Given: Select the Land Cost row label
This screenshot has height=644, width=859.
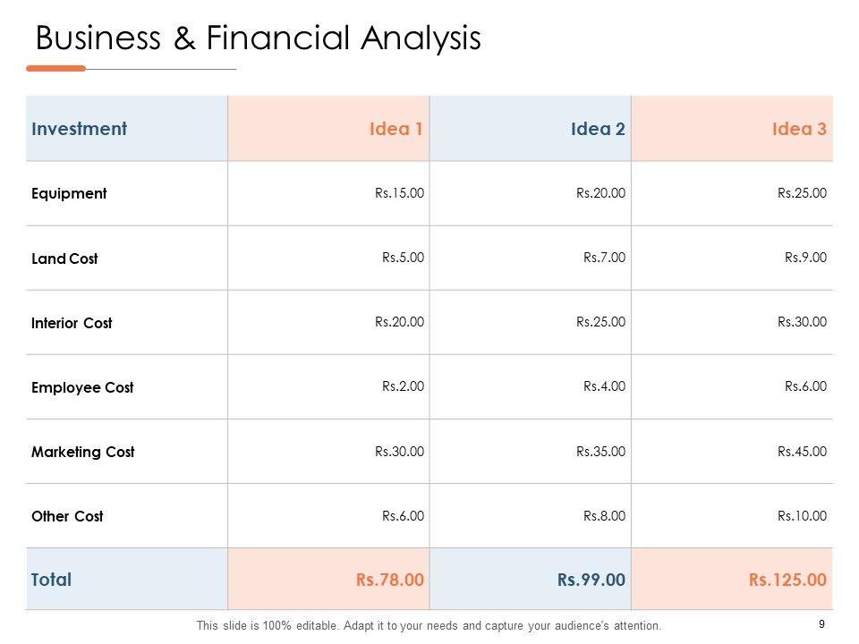Looking at the screenshot, I should click(64, 258).
